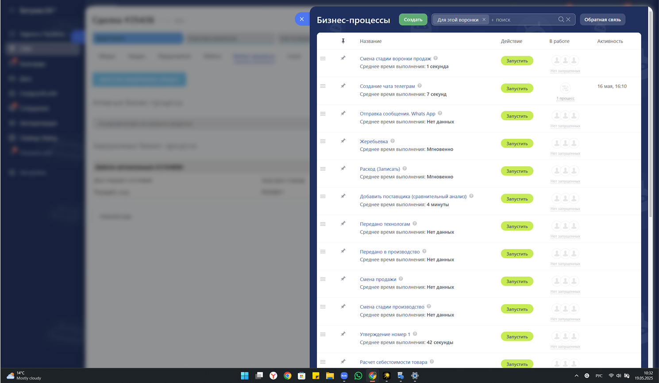Open row menu for 'Отправка сообщения. Whats App'
The image size is (659, 383).
click(323, 114)
